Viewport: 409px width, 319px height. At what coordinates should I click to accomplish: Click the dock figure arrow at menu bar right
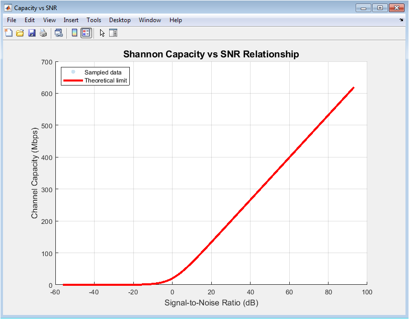pyautogui.click(x=401, y=20)
